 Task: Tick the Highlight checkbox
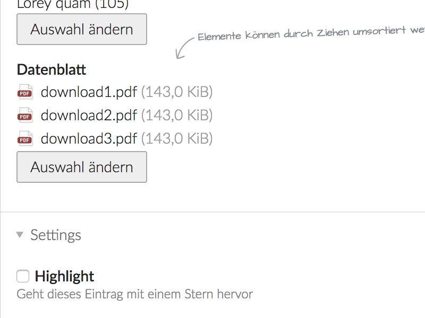point(23,276)
